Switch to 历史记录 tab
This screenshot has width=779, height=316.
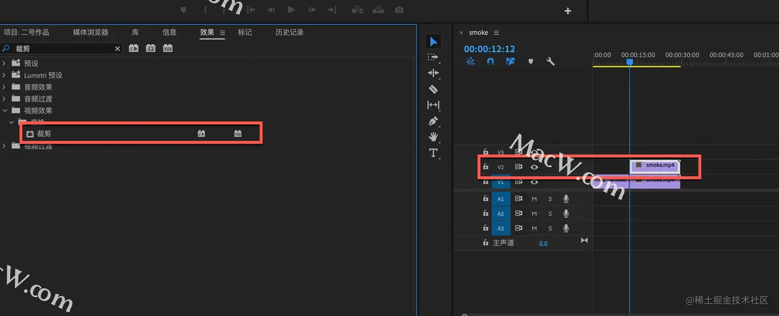point(290,32)
